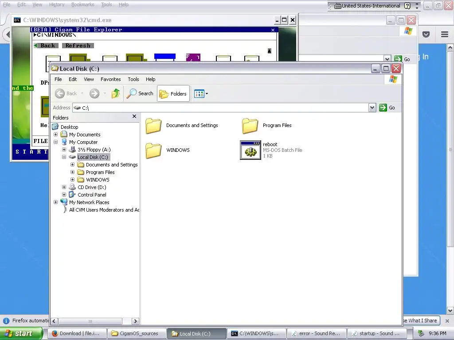Select the reboot batch file icon

[x=250, y=150]
